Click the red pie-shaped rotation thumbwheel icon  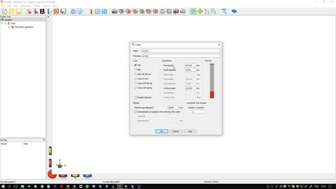pyautogui.click(x=52, y=174)
